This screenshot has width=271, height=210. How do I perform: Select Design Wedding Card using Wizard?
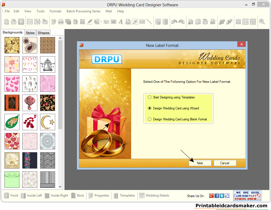pyautogui.click(x=173, y=108)
